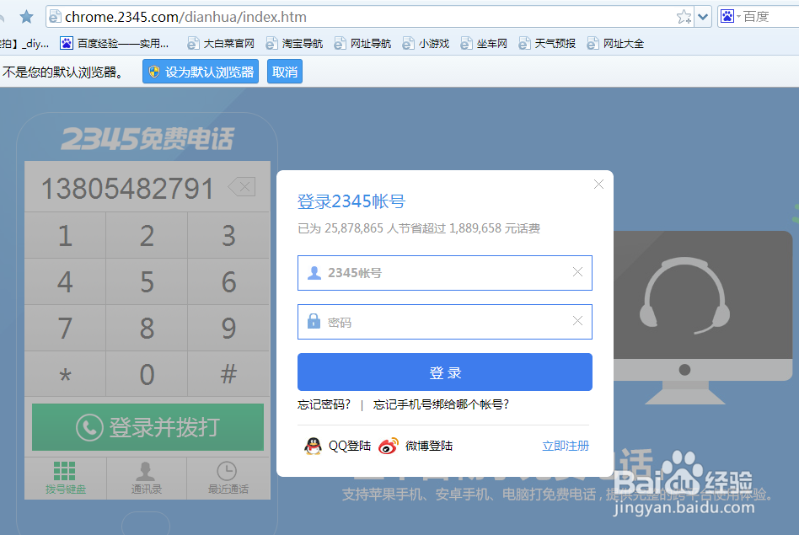Open the 网址大全 bookmark
The width and height of the screenshot is (799, 535).
(615, 43)
